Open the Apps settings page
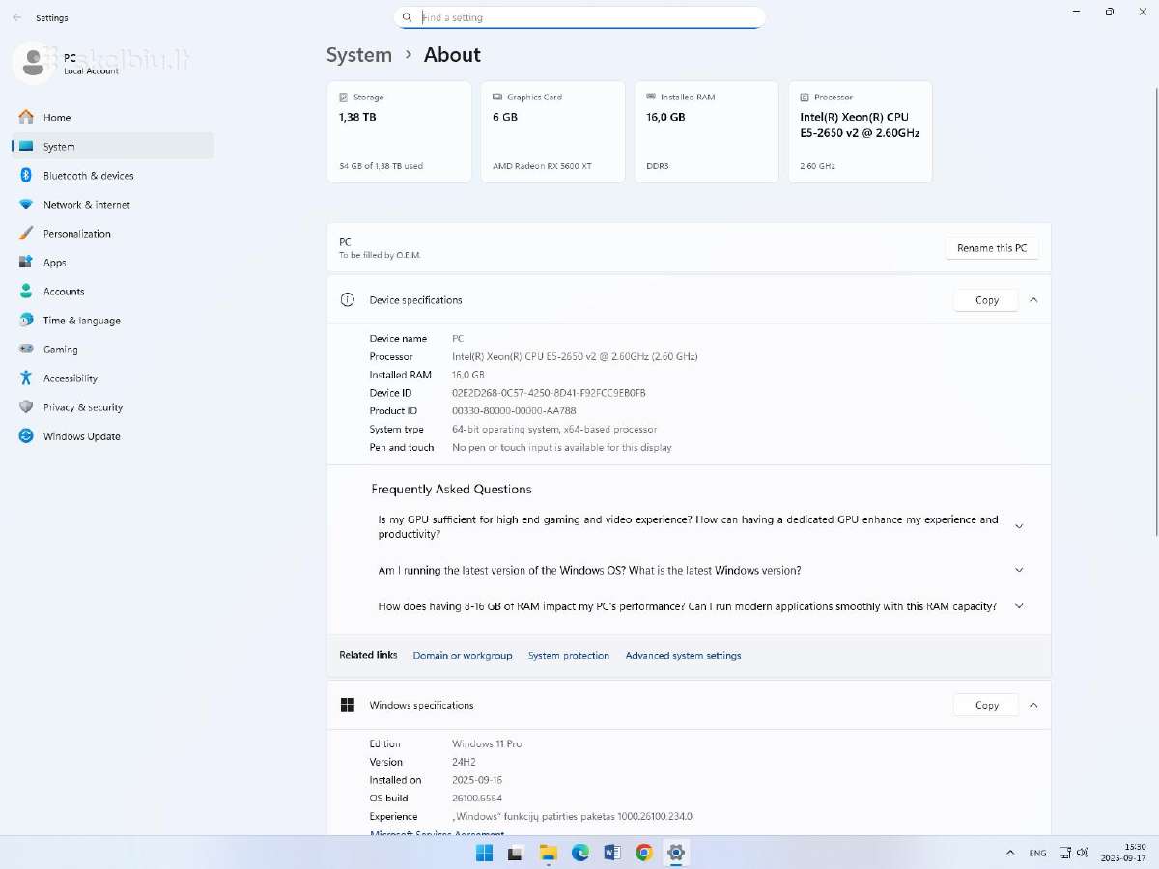The width and height of the screenshot is (1159, 869). [112, 262]
